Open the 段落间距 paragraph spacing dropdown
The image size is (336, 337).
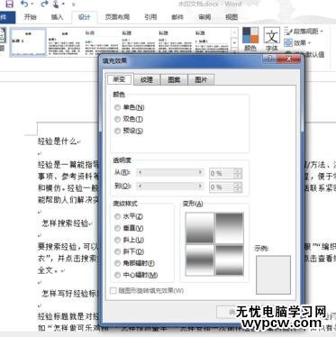pyautogui.click(x=304, y=32)
